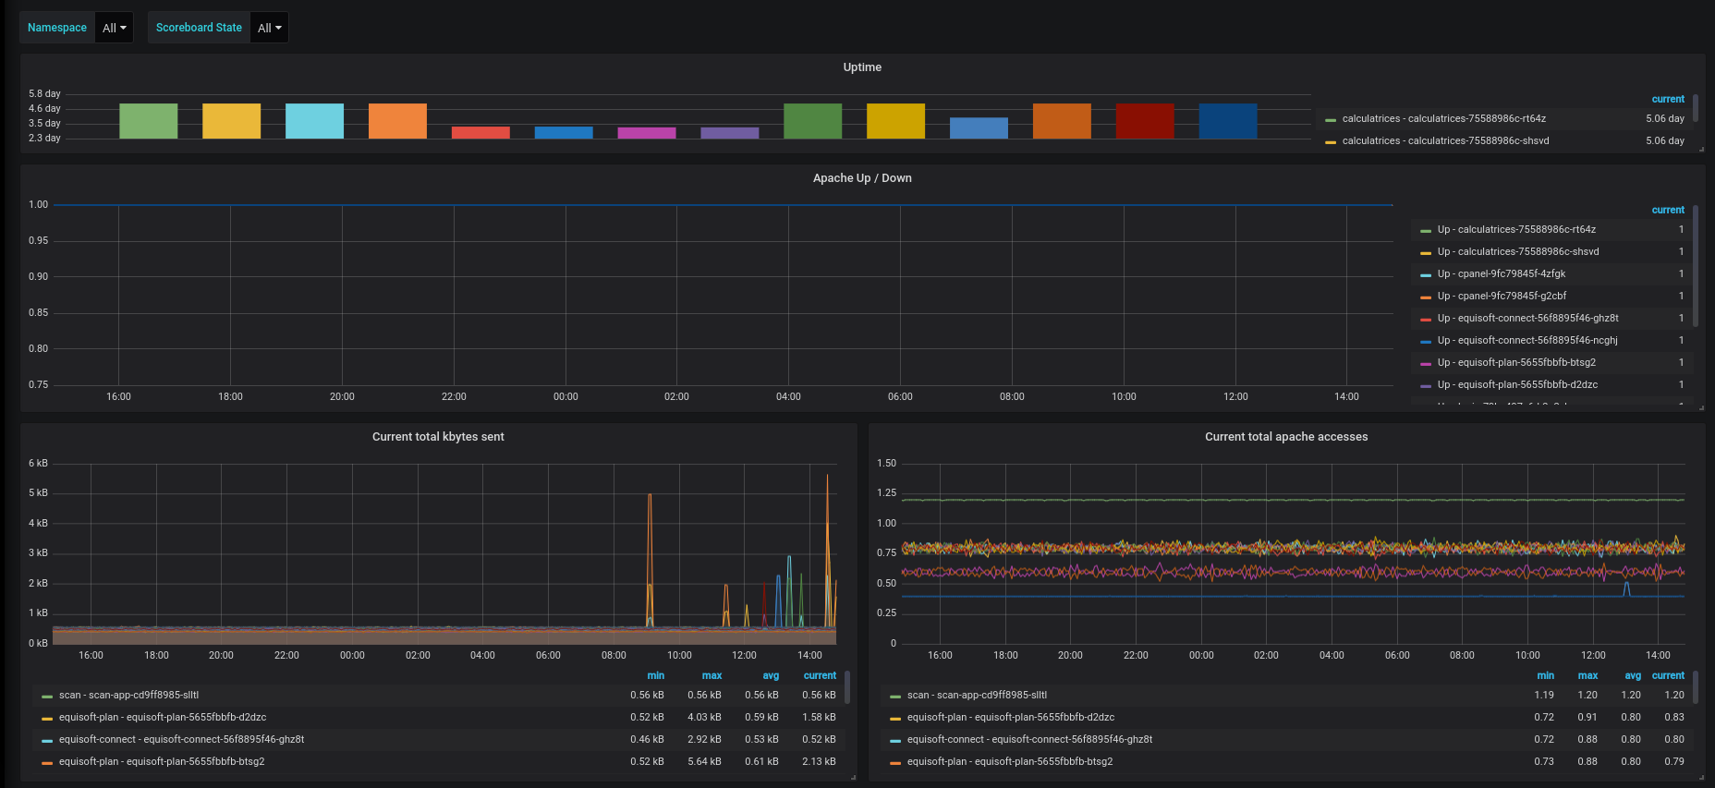Open the Namespace All dropdown
The image size is (1715, 788).
click(115, 28)
